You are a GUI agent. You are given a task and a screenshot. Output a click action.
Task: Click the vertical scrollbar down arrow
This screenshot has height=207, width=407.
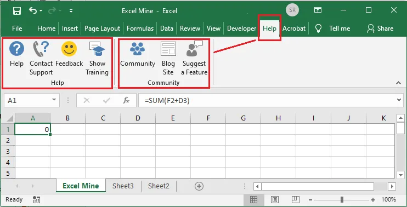click(x=400, y=175)
